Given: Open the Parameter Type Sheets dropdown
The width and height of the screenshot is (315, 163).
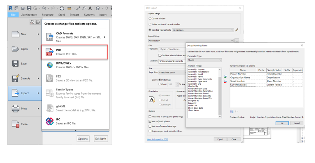Looking at the screenshot, I should point(205,60).
